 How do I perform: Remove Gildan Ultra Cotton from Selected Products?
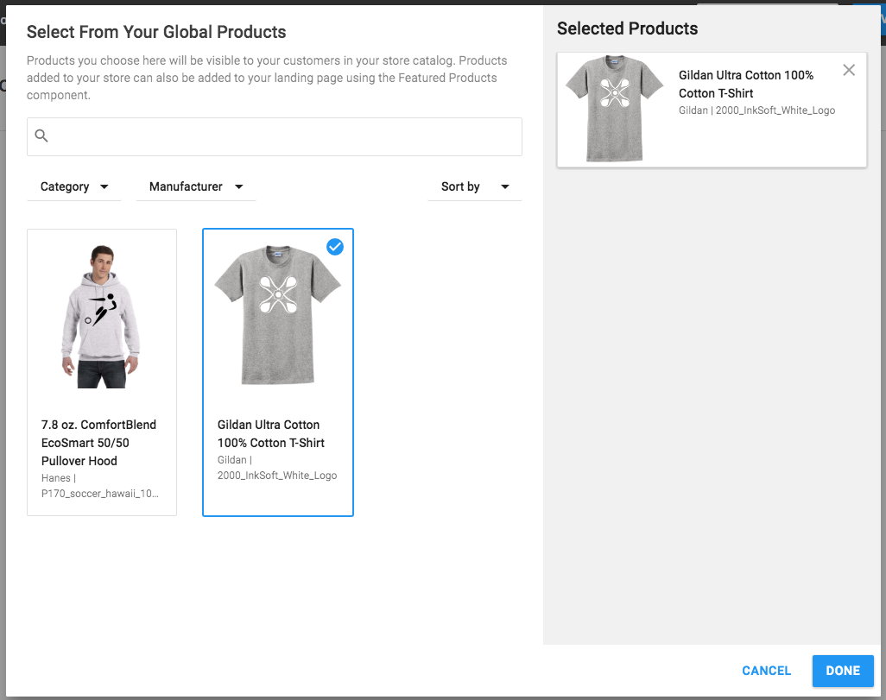[849, 70]
